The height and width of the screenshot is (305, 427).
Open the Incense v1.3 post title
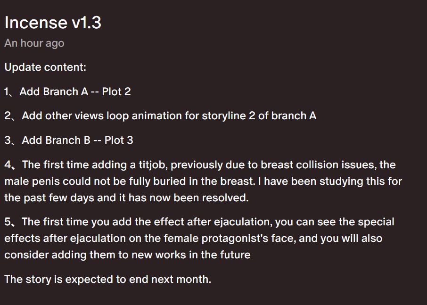pos(53,22)
